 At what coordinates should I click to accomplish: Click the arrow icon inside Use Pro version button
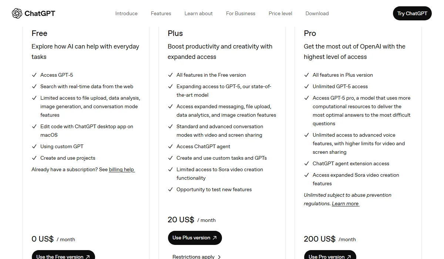tap(349, 256)
